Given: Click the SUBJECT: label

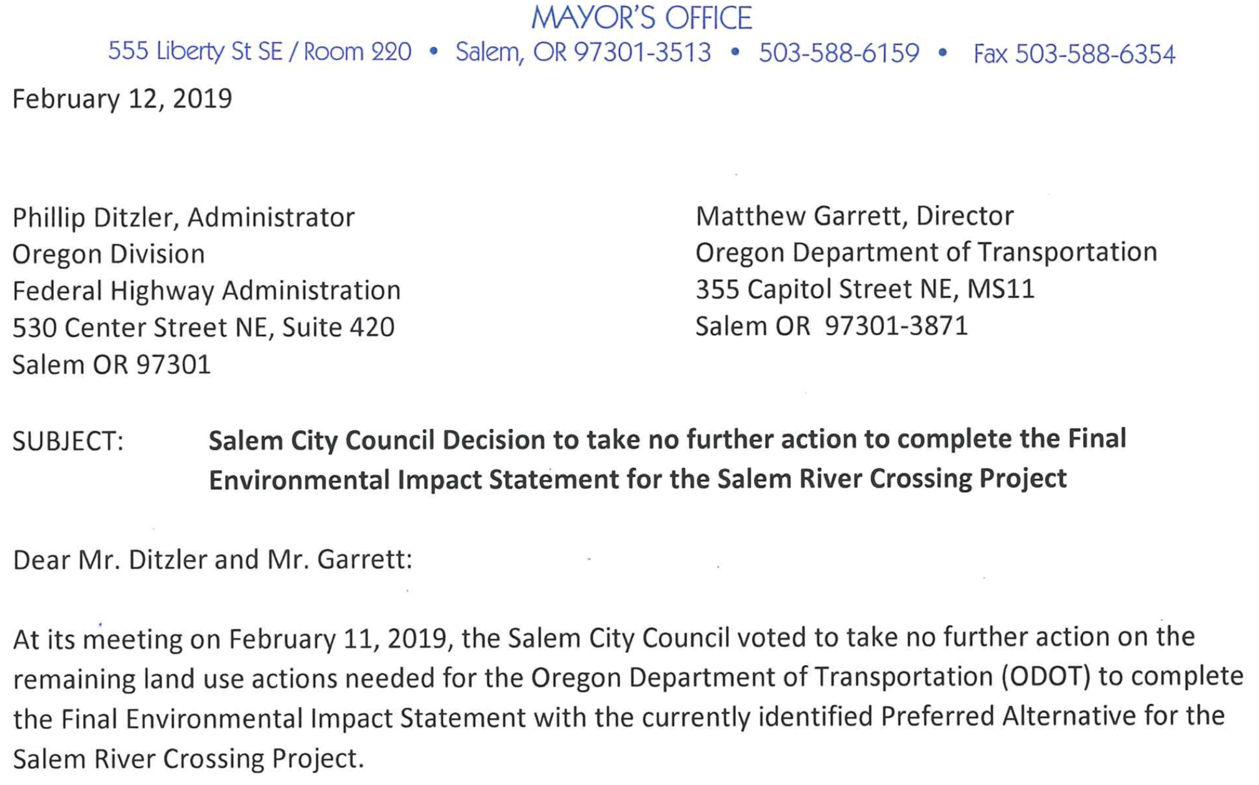Looking at the screenshot, I should (68, 442).
